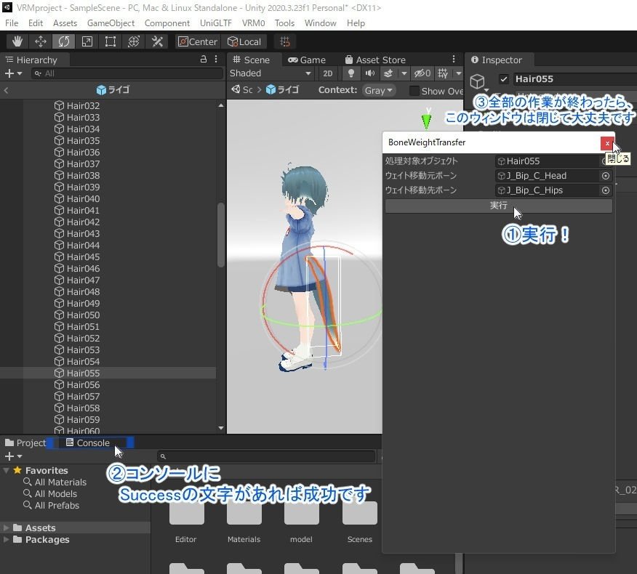Select the Rotate tool
Screen dimensions: 637x574
[x=64, y=41]
